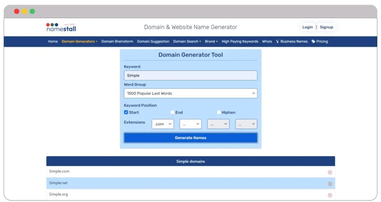Open the .com extension dropdown
This screenshot has height=202, width=381.
pyautogui.click(x=163, y=124)
